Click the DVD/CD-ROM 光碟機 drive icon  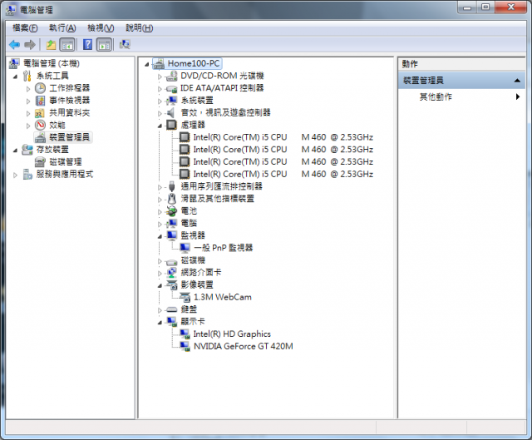(x=171, y=76)
